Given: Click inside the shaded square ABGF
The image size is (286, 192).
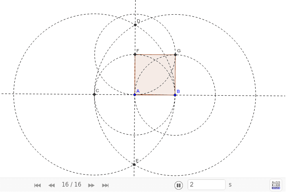Looking at the screenshot, I should click(x=155, y=75).
